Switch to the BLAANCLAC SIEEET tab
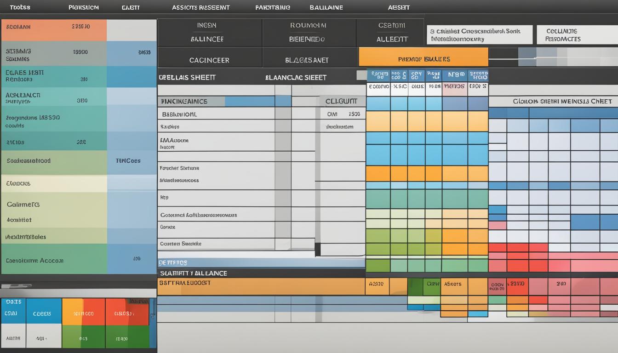618x353 pixels. tap(296, 77)
